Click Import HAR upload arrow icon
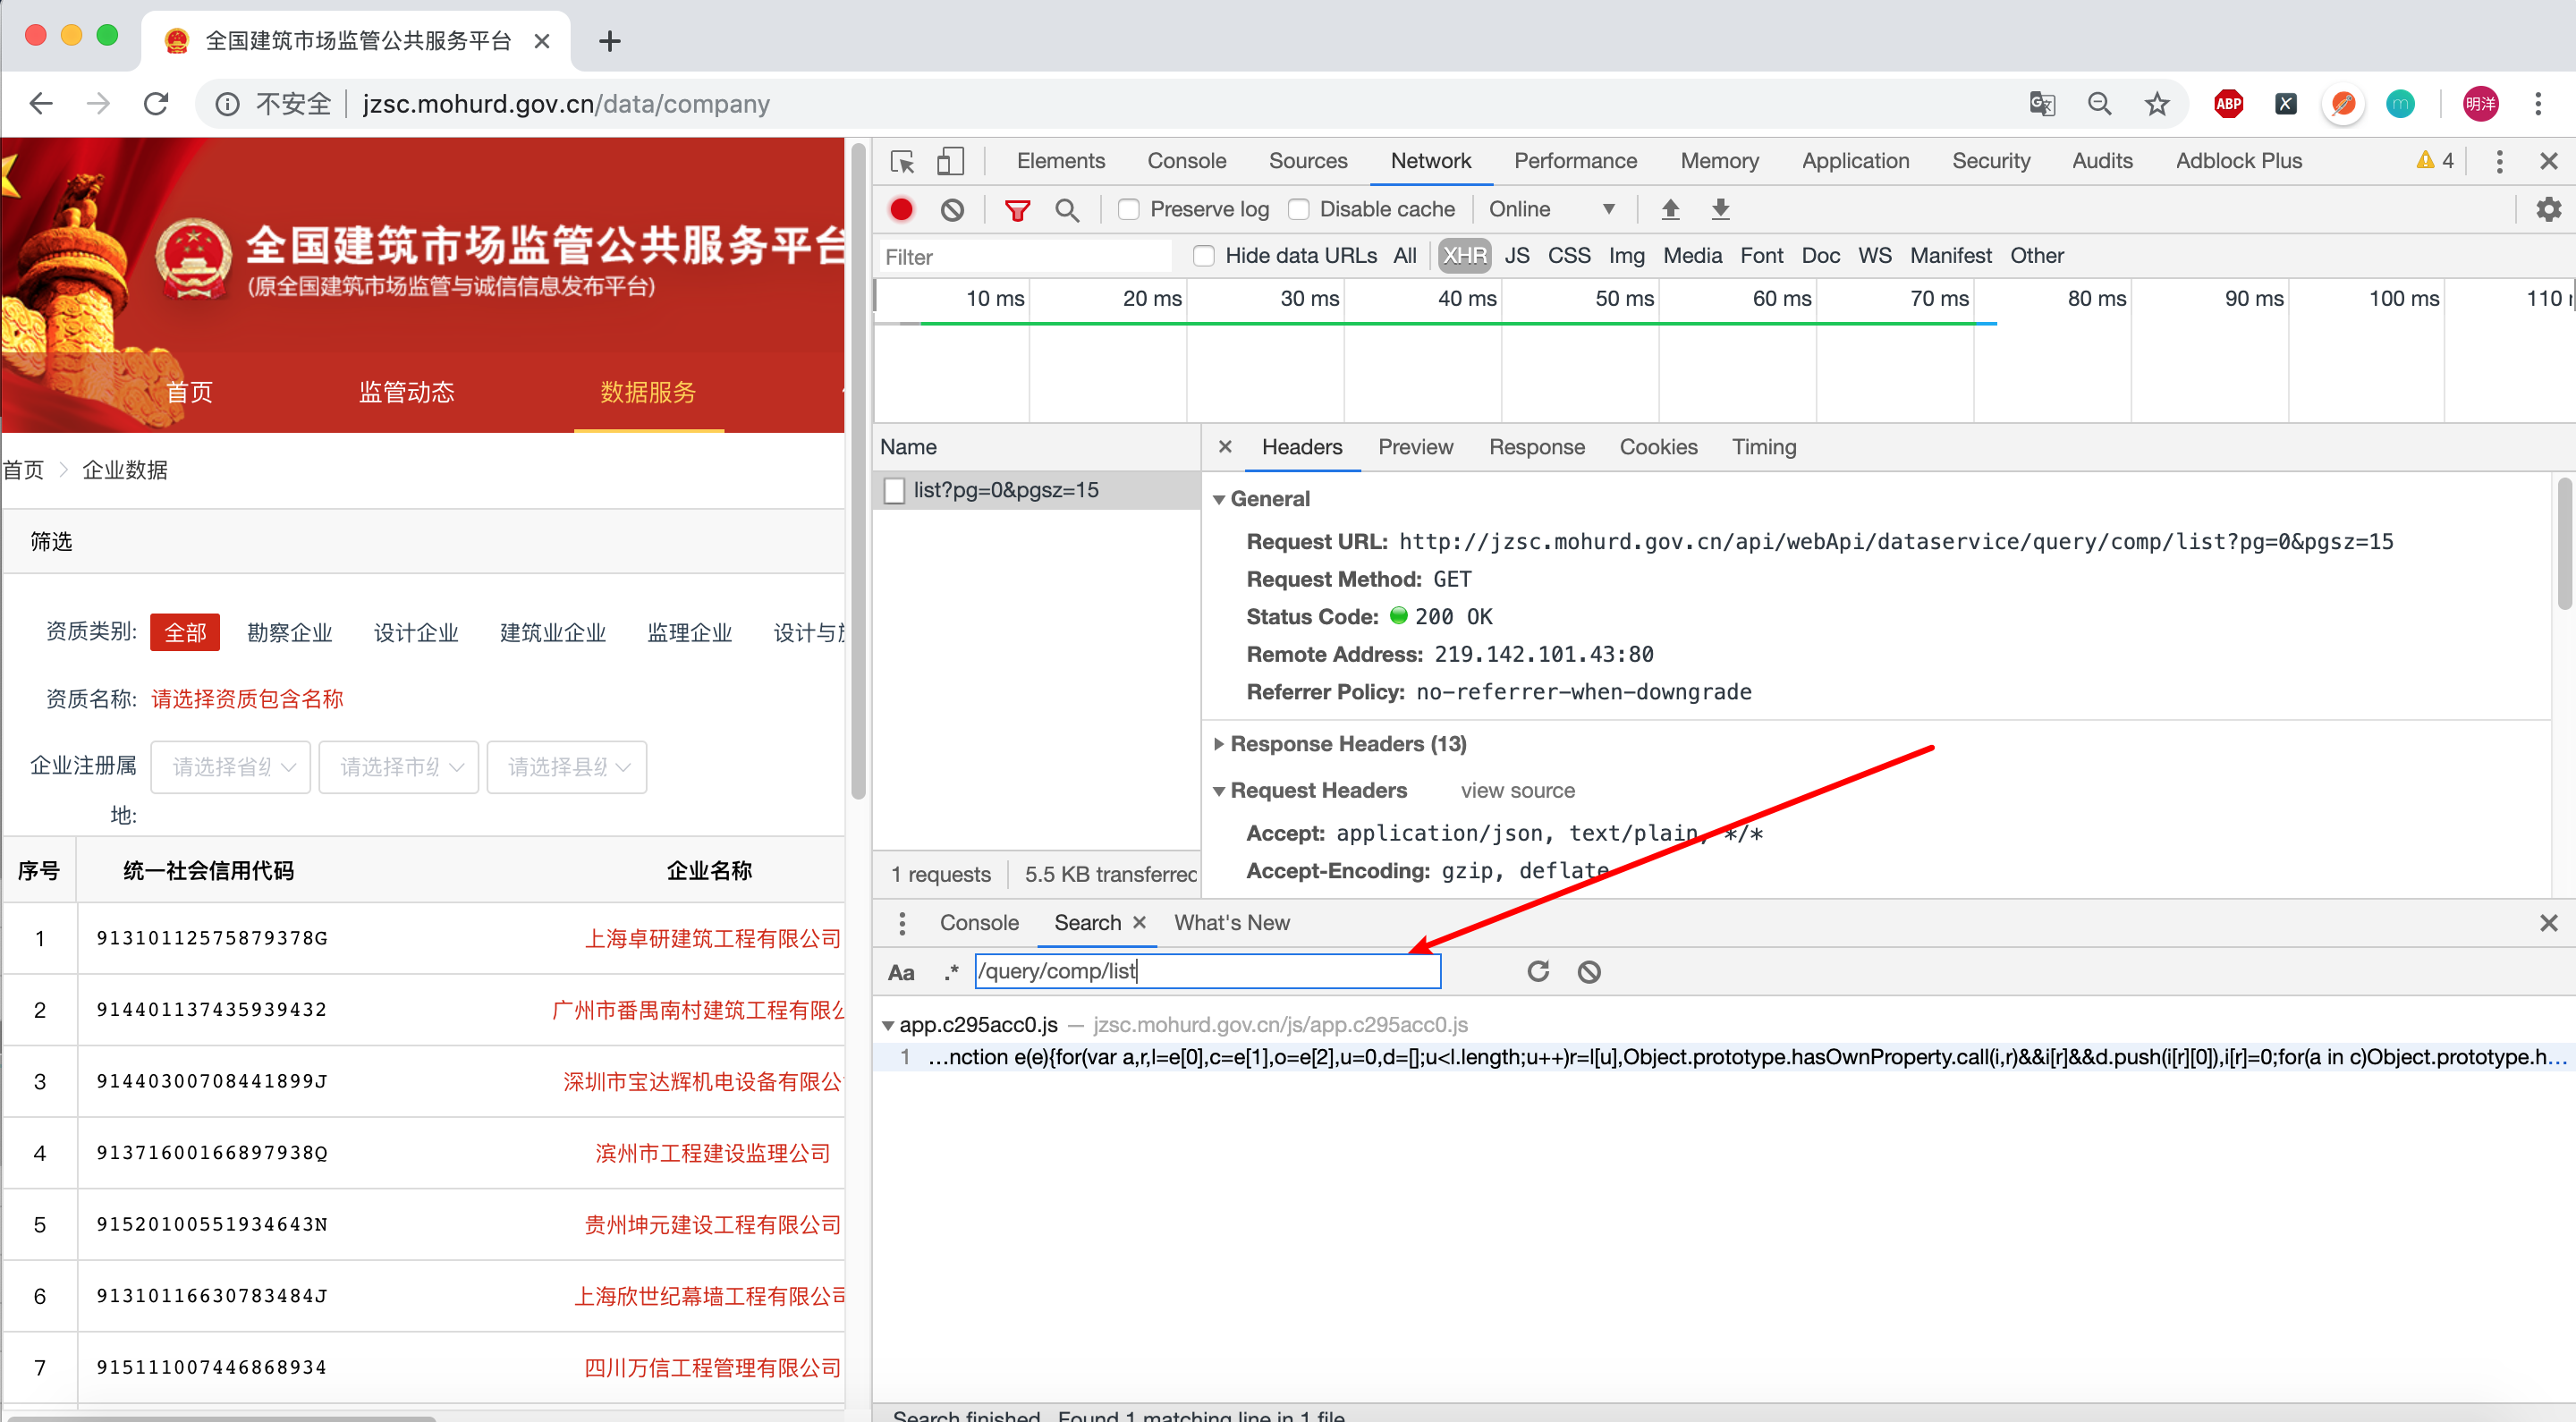This screenshot has width=2576, height=1422. tap(1670, 209)
